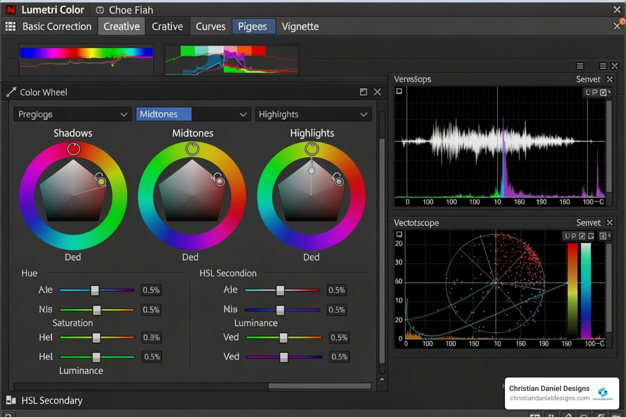Click the eyedropper icon next to Color Wheel
626x417 pixels.
click(x=11, y=92)
